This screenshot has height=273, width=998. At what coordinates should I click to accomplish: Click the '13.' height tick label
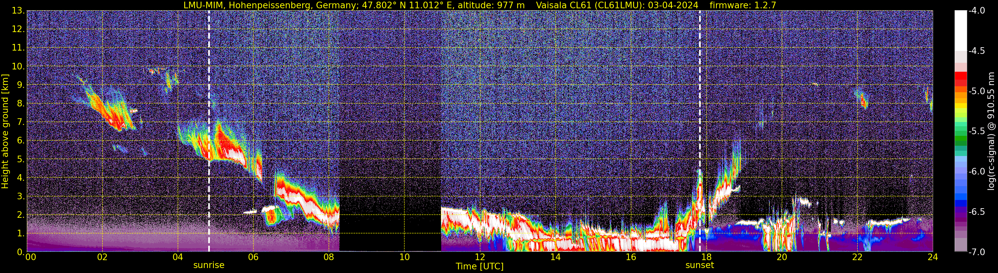click(18, 11)
